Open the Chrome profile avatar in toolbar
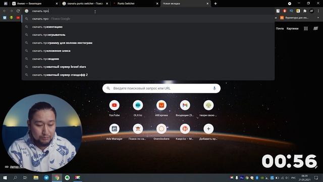 [312, 11]
